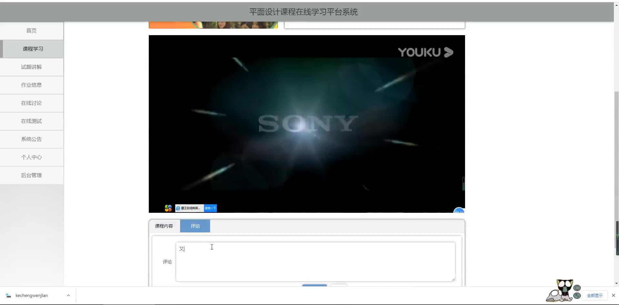This screenshot has width=619, height=305.
Task: Click the course cover image thumbnail
Action: [x=213, y=25]
